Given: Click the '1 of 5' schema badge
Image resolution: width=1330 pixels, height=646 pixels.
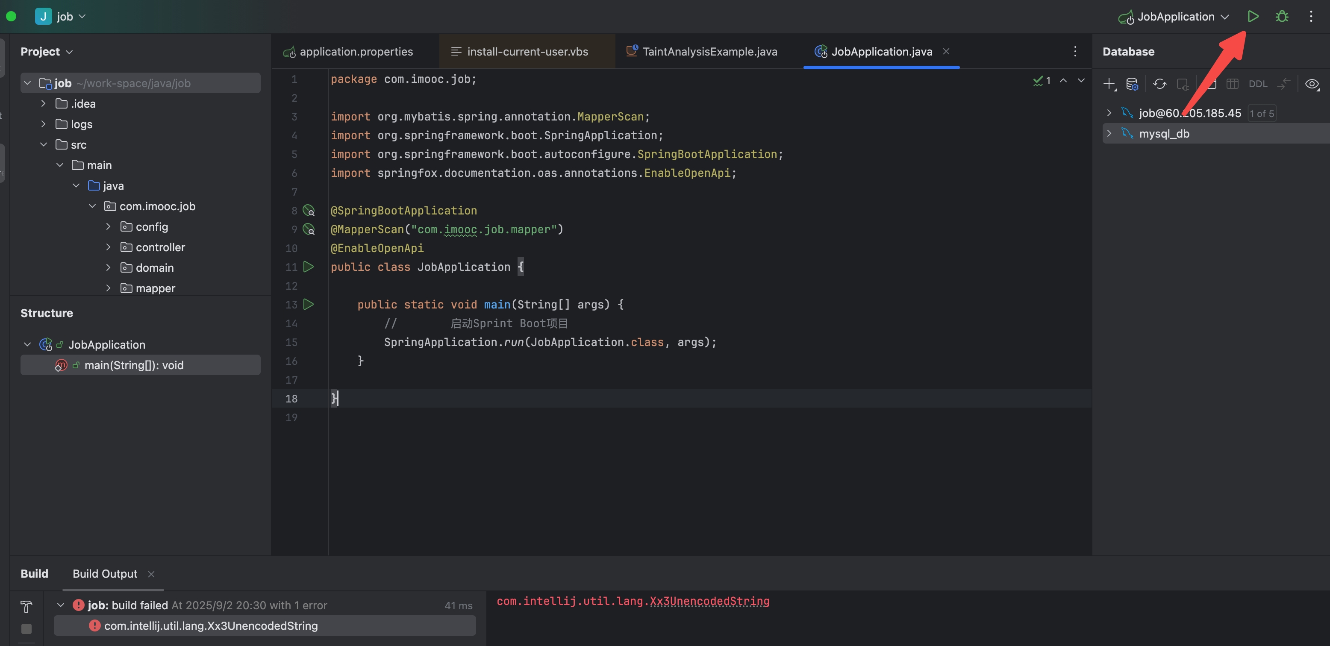Looking at the screenshot, I should (x=1262, y=114).
